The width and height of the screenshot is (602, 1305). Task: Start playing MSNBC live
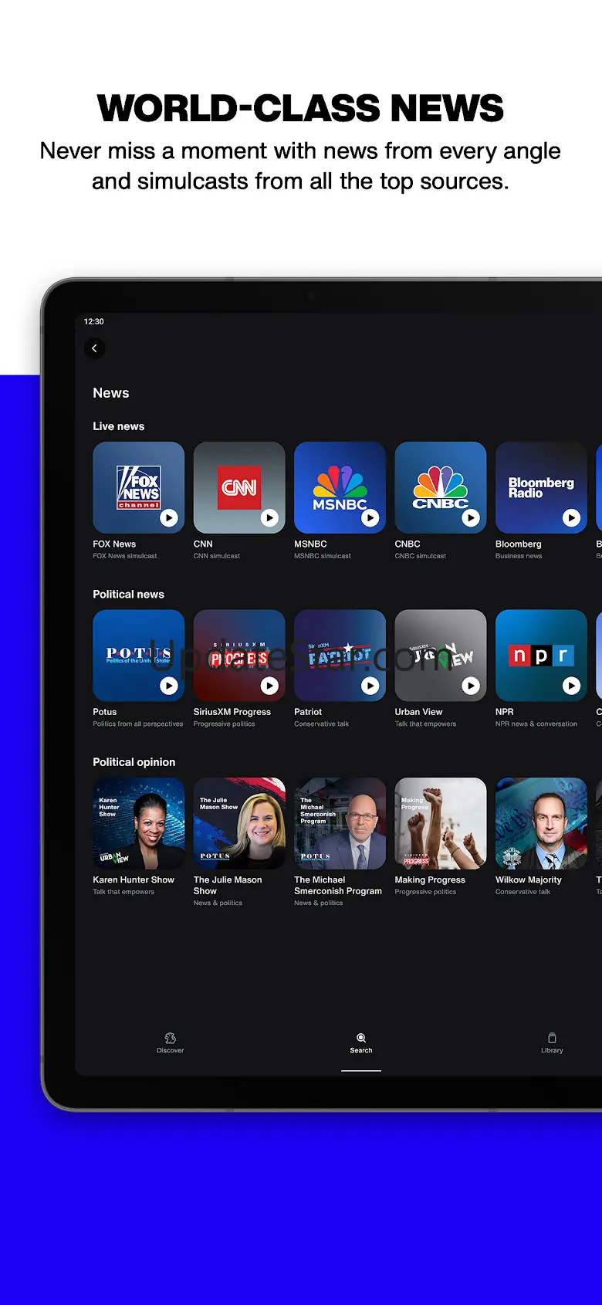(370, 518)
